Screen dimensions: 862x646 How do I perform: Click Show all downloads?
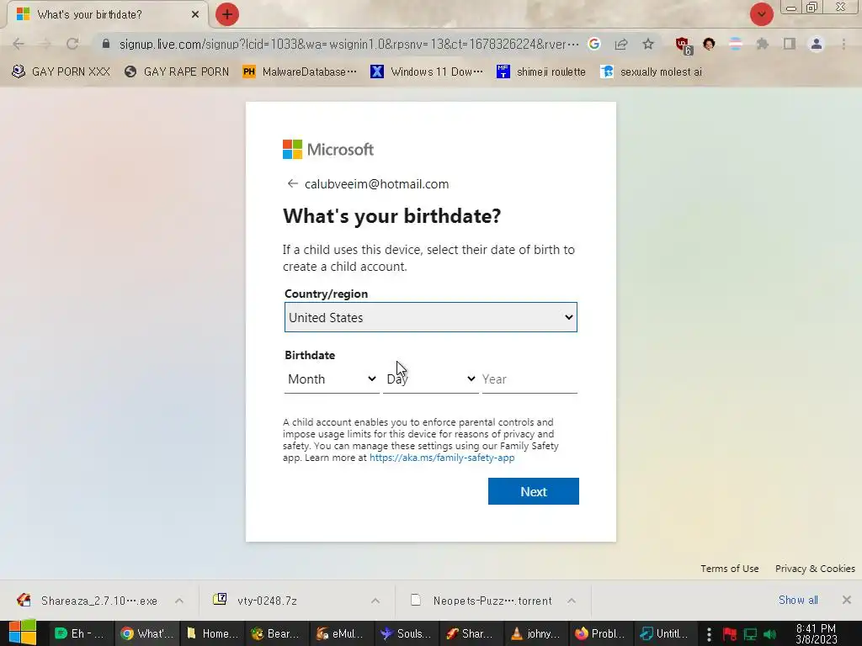798,600
